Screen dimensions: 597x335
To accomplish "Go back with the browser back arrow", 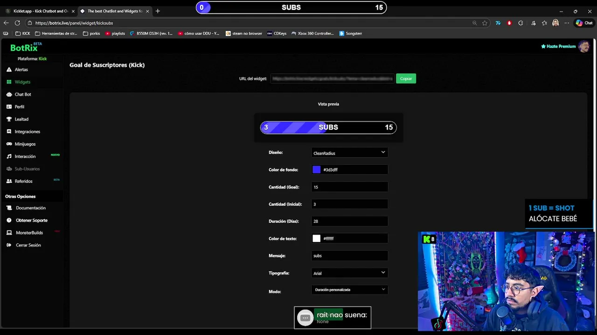I will pos(6,23).
